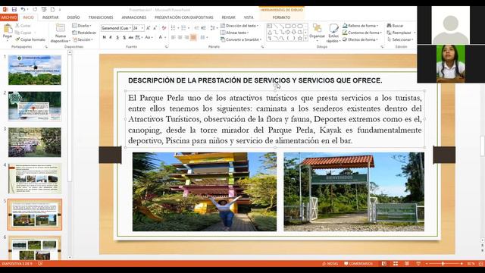The height and width of the screenshot is (273, 485).
Task: Align text right
Action: [186, 37]
